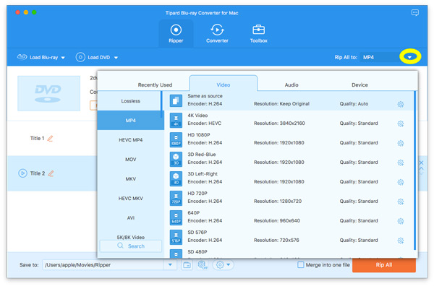
Task: Choose the AVI format category
Action: [131, 217]
